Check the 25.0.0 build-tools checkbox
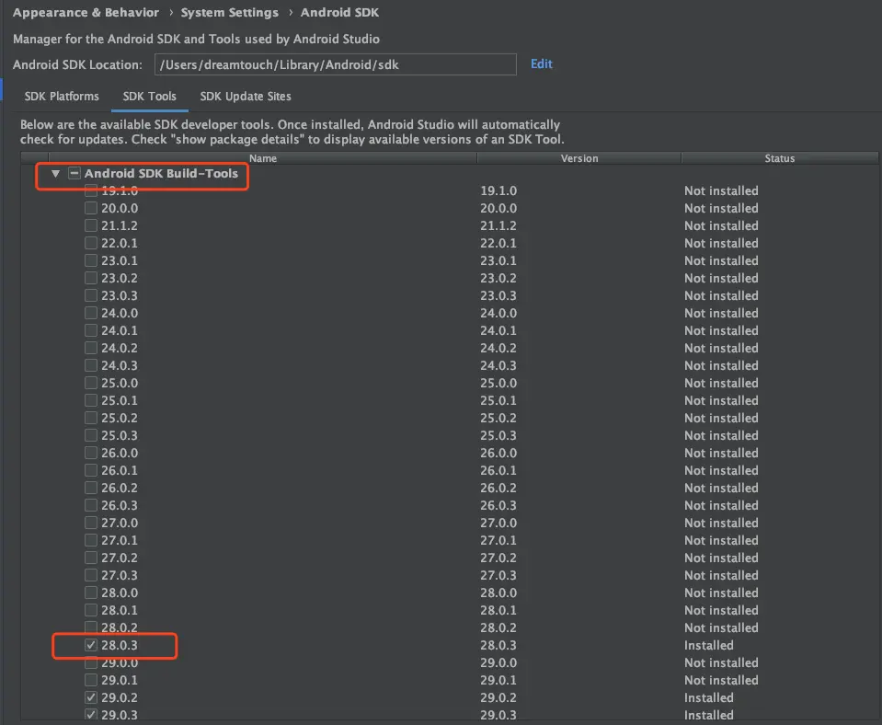The image size is (882, 725). click(90, 383)
